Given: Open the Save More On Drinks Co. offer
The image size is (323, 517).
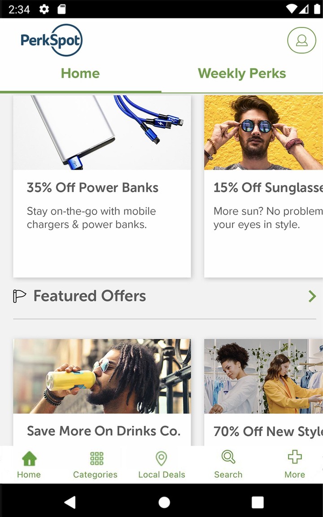Looking at the screenshot, I should pos(103,431).
